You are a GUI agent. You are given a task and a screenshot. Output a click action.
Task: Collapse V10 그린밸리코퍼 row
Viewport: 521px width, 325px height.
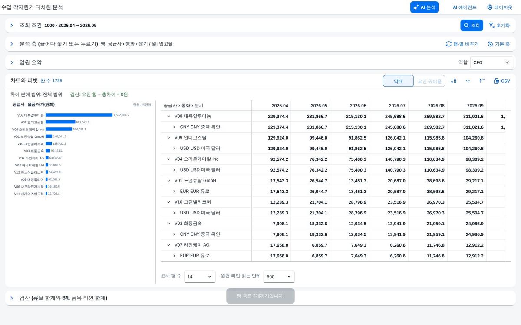[x=169, y=202]
